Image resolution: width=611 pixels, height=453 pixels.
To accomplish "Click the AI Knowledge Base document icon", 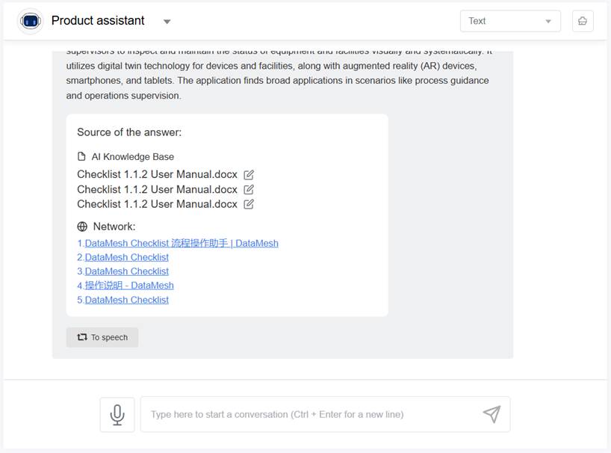I will (x=82, y=157).
